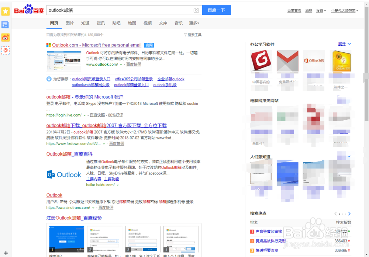Switch to the 贴吧 tab
Image resolution: width=369 pixels, height=257 pixels.
116,23
